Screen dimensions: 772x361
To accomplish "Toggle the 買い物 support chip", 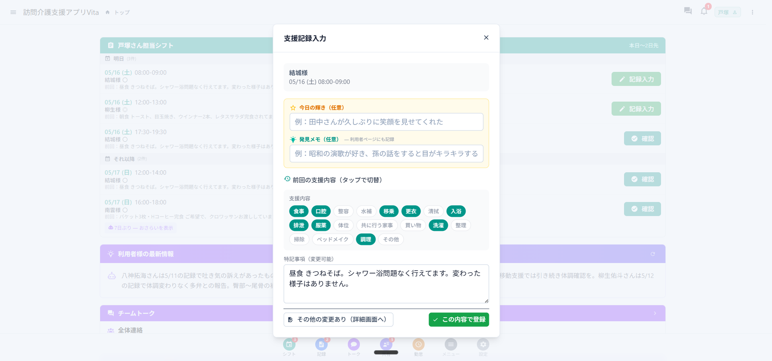I will click(413, 225).
